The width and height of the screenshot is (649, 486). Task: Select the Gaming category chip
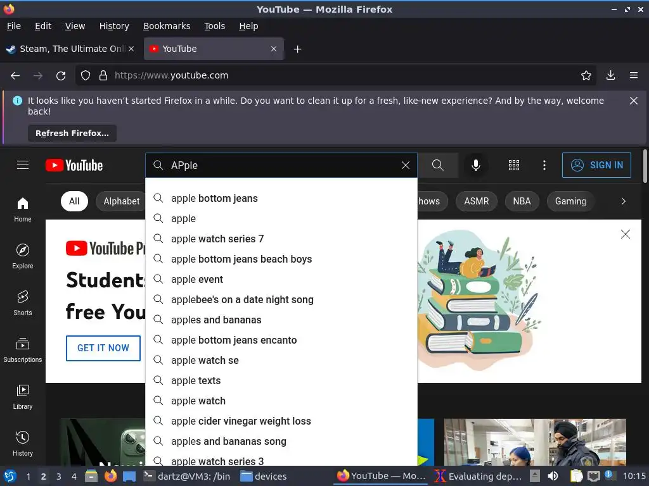click(570, 201)
